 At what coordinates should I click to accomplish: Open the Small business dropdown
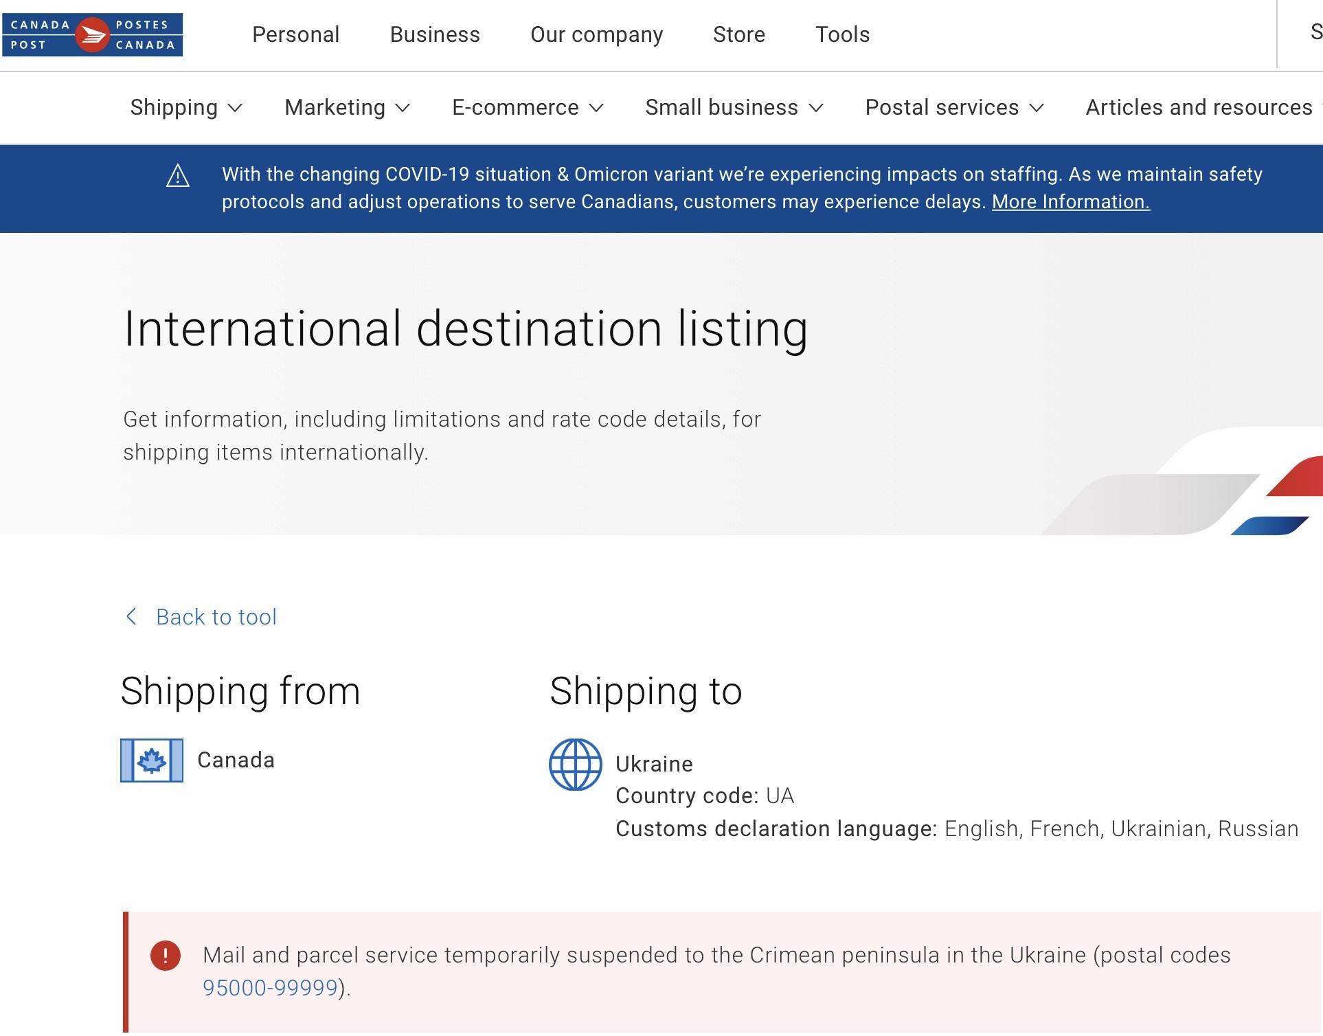734,108
